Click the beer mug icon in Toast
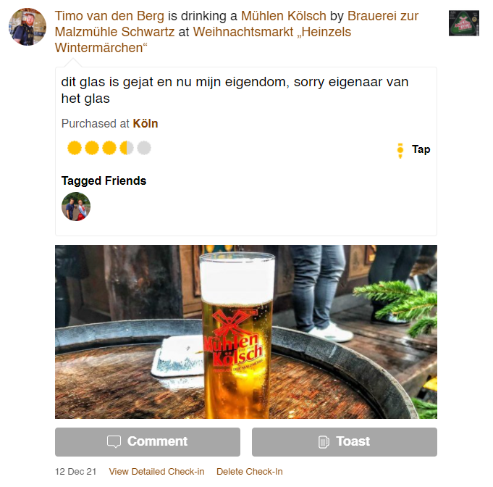 [324, 441]
